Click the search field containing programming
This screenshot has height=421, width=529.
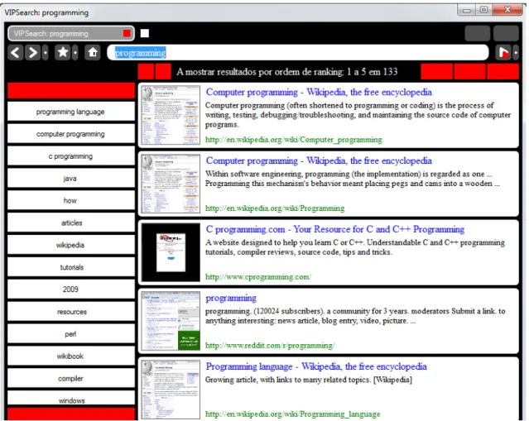coord(298,53)
